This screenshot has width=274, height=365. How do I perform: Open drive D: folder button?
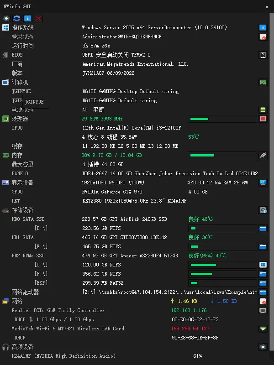[x=263, y=228]
